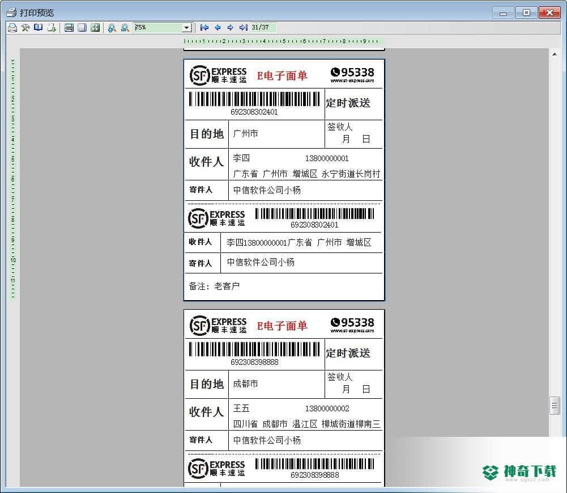Open print setup tools icon
Image resolution: width=567 pixels, height=493 pixels.
tap(25, 28)
